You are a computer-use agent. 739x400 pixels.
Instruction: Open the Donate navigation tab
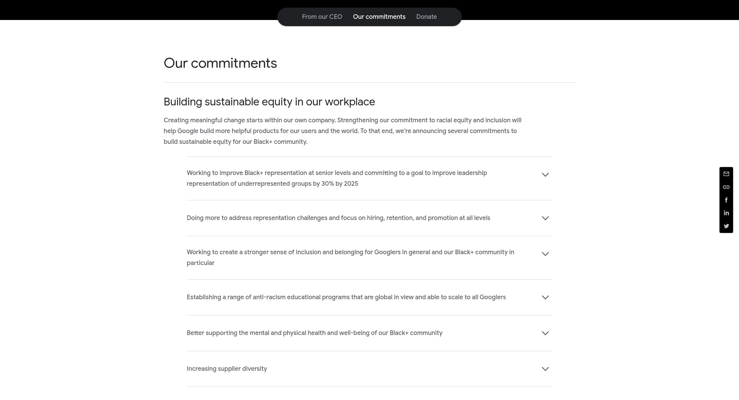[x=426, y=17]
